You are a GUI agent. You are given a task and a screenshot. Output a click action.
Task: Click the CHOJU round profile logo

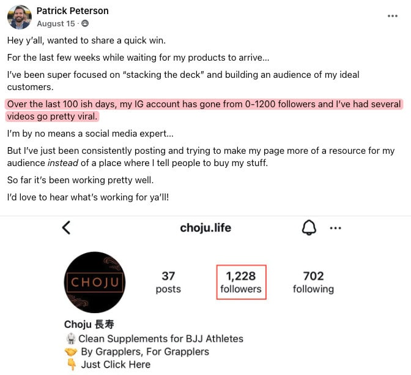pyautogui.click(x=95, y=282)
